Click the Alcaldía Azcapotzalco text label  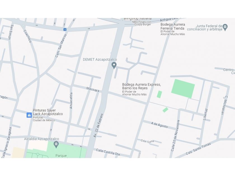pyautogui.click(x=41, y=139)
